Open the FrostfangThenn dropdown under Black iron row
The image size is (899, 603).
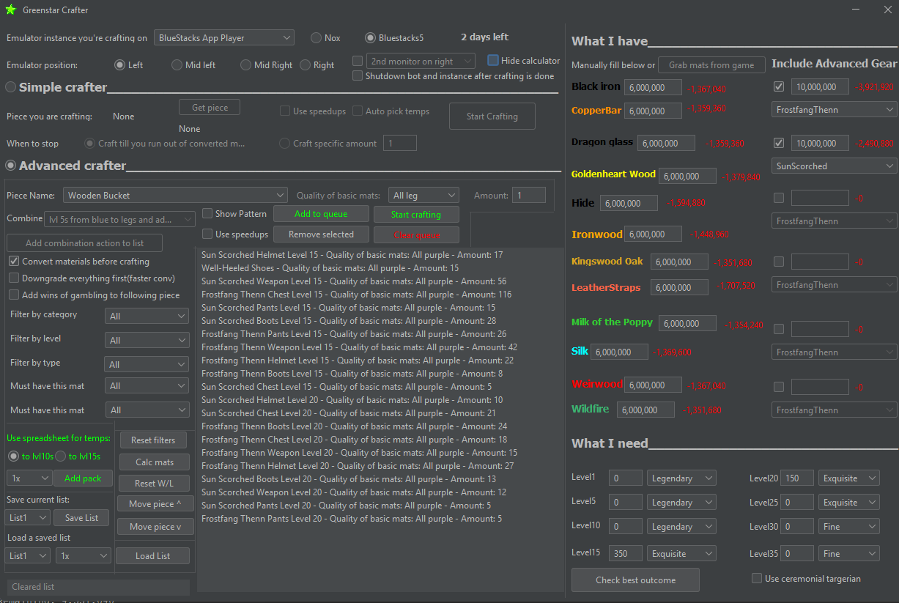(x=834, y=109)
